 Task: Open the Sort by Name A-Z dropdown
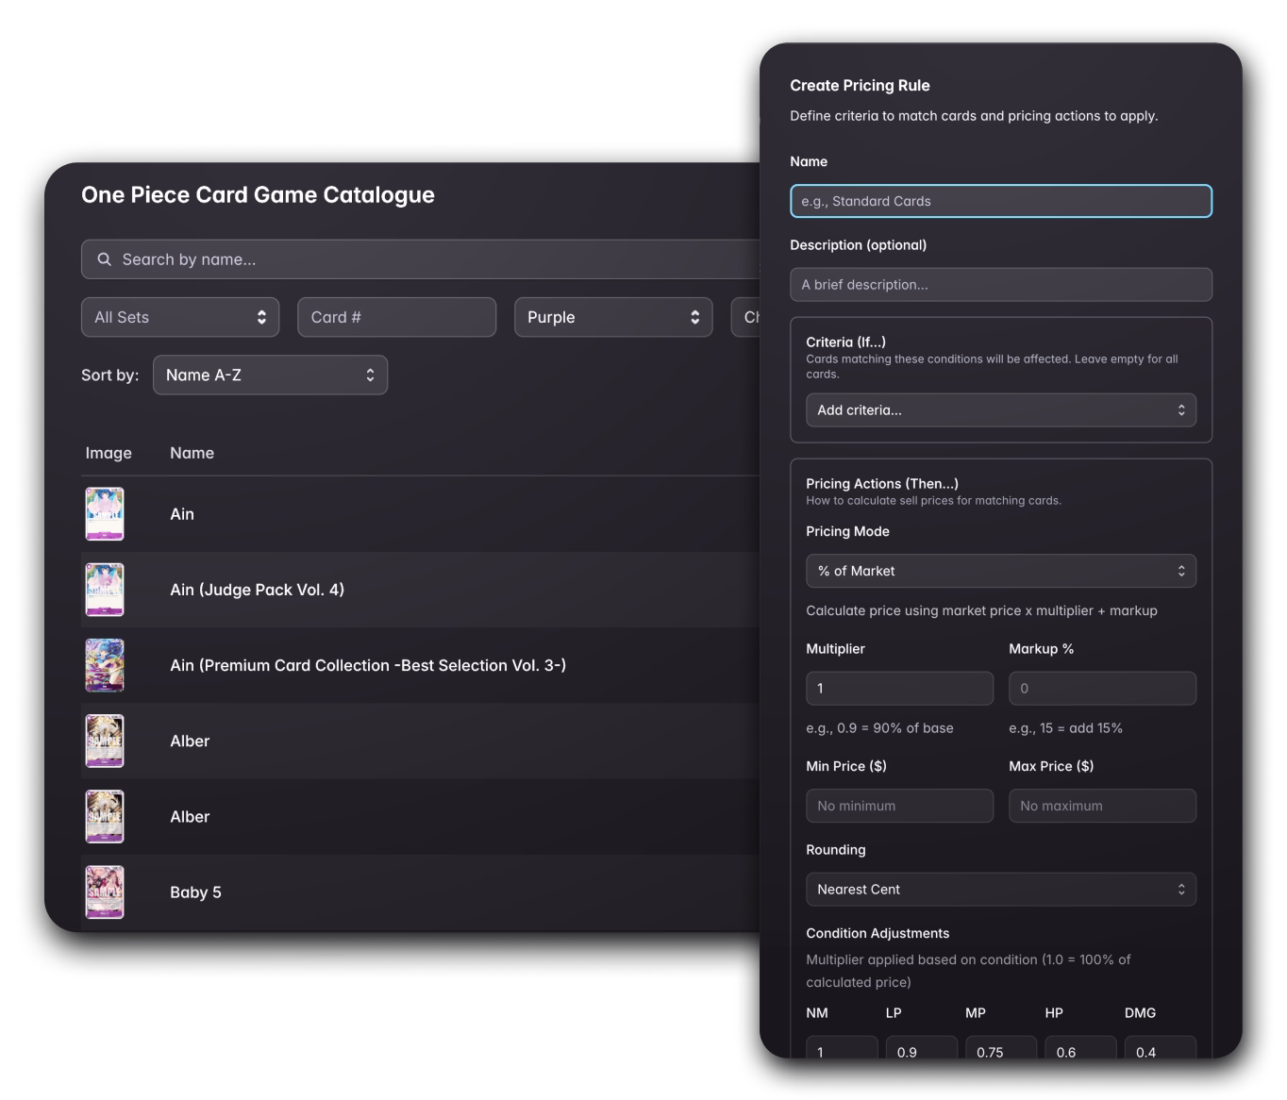[270, 375]
